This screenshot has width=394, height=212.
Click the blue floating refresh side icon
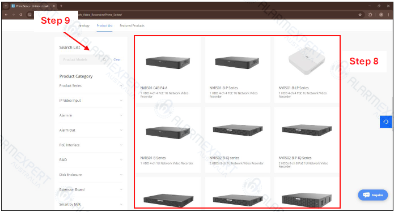[385, 122]
